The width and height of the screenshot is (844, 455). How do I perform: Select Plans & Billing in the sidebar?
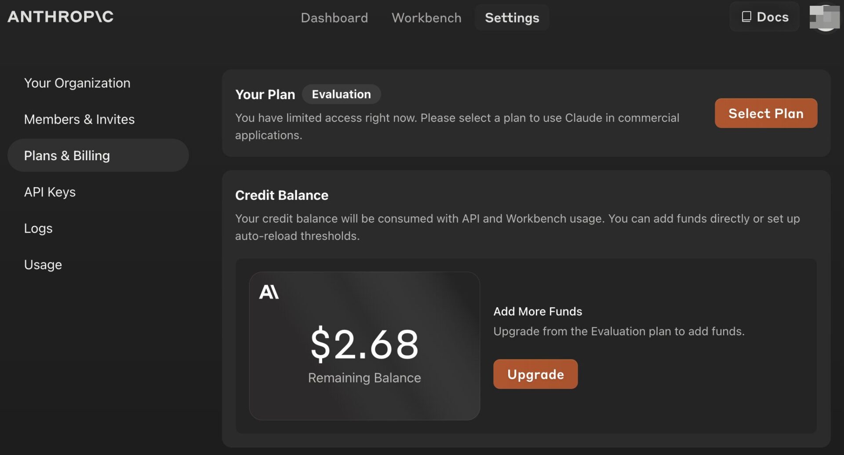click(x=67, y=155)
